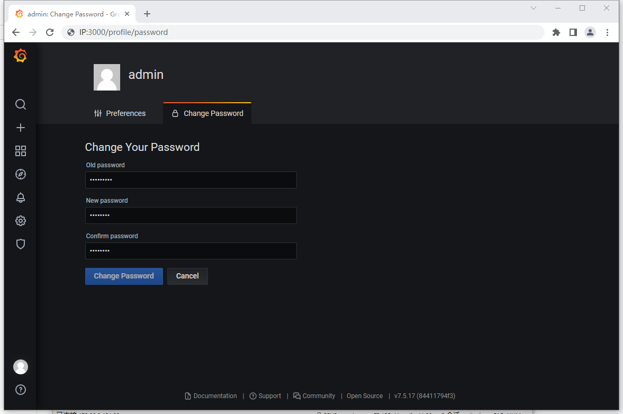Expand the tab search chevron
The image size is (623, 414).
(x=534, y=8)
